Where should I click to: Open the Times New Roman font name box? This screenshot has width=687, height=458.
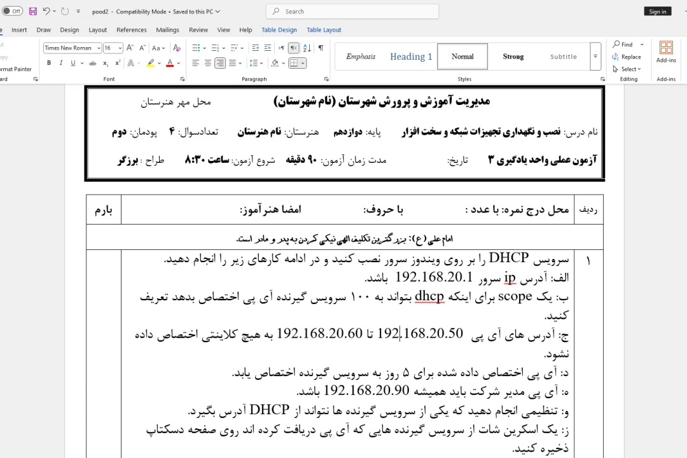coord(73,48)
